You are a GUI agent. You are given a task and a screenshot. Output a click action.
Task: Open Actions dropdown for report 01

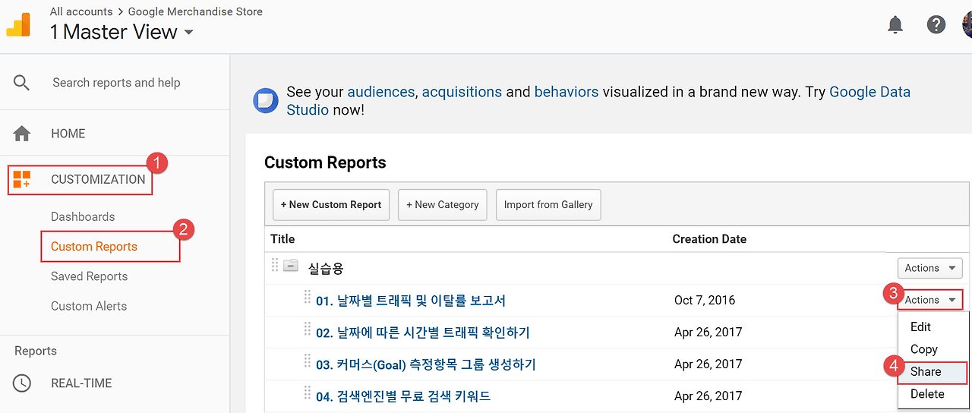point(931,300)
